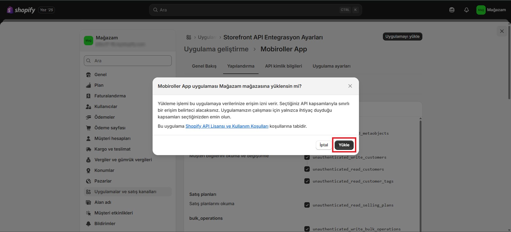This screenshot has width=511, height=232.
Task: Open the Mağazam account menu in top bar
Action: point(491,10)
